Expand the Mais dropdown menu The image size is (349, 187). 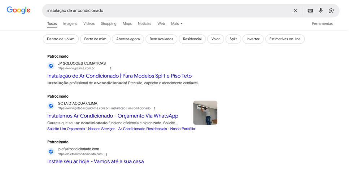tap(176, 23)
